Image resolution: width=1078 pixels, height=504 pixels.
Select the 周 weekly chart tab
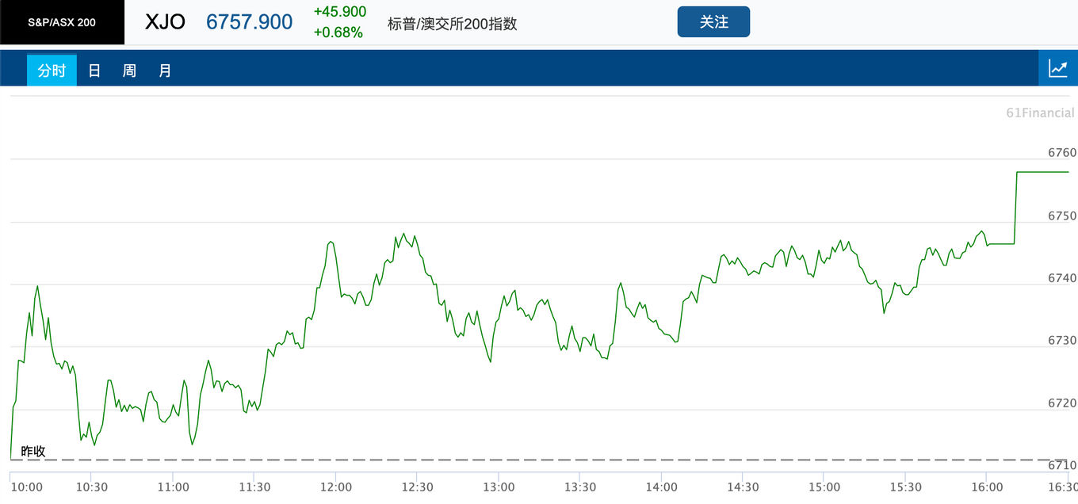pos(129,71)
